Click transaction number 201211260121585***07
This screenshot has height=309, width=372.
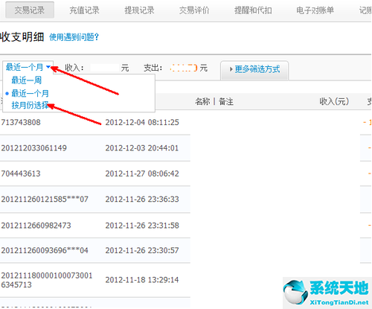[45, 199]
